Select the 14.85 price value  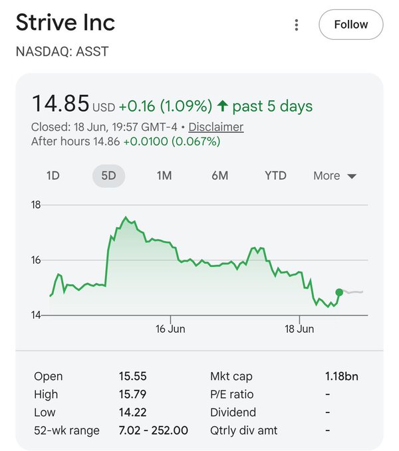coord(61,103)
